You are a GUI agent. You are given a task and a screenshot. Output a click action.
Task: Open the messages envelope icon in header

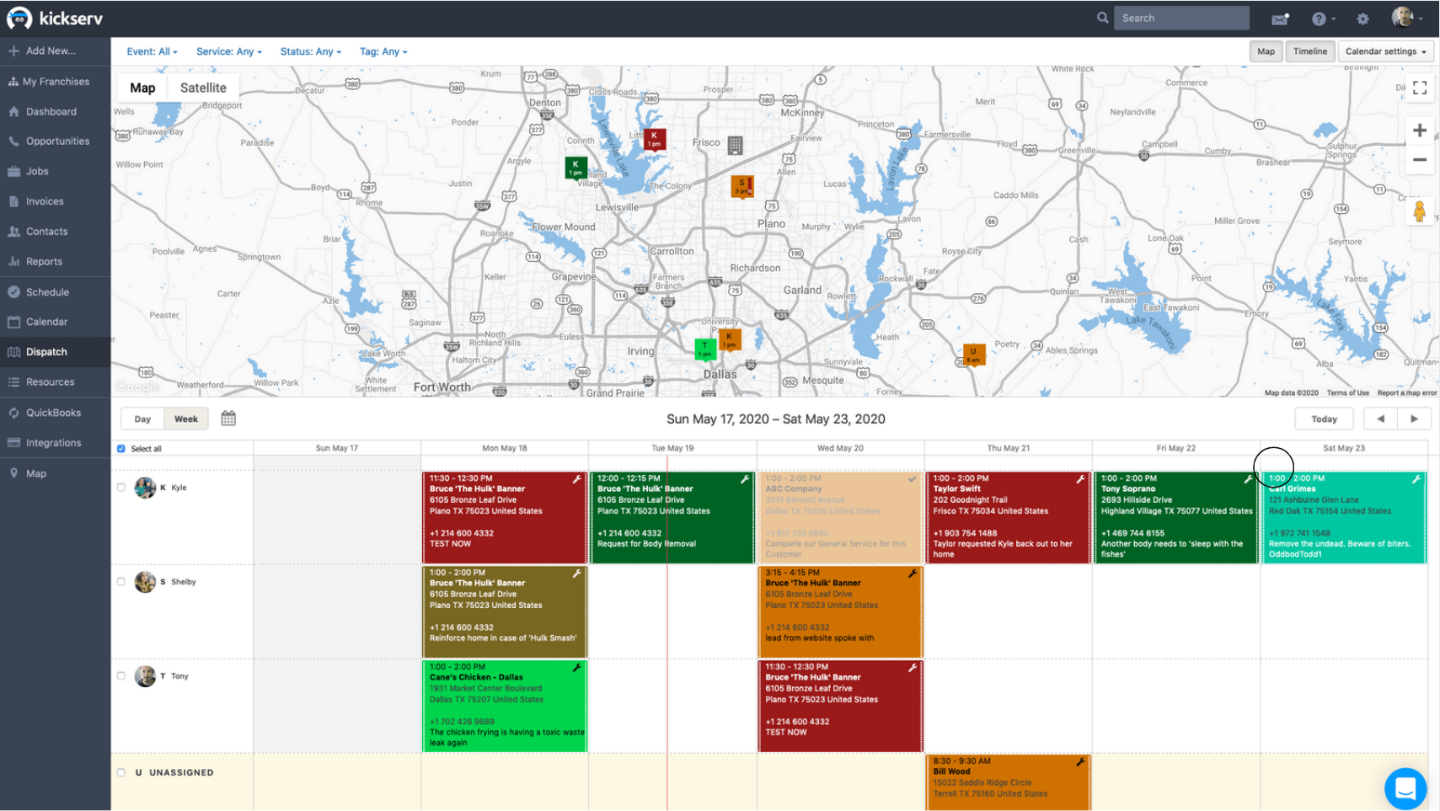tap(1280, 19)
